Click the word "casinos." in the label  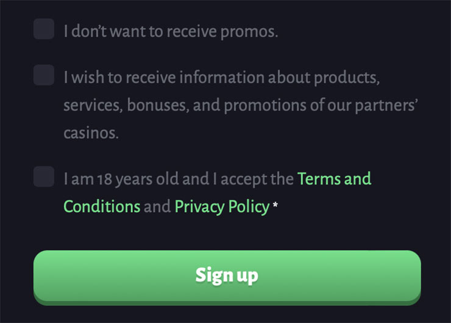pyautogui.click(x=91, y=133)
